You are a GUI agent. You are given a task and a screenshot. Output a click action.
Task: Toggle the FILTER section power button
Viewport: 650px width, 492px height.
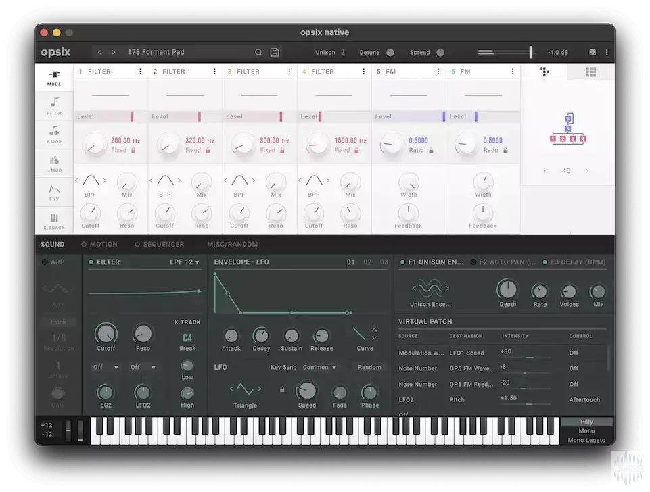click(91, 262)
